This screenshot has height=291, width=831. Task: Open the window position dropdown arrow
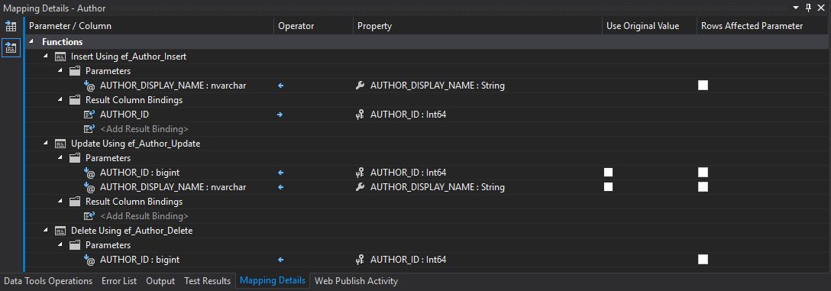[796, 8]
